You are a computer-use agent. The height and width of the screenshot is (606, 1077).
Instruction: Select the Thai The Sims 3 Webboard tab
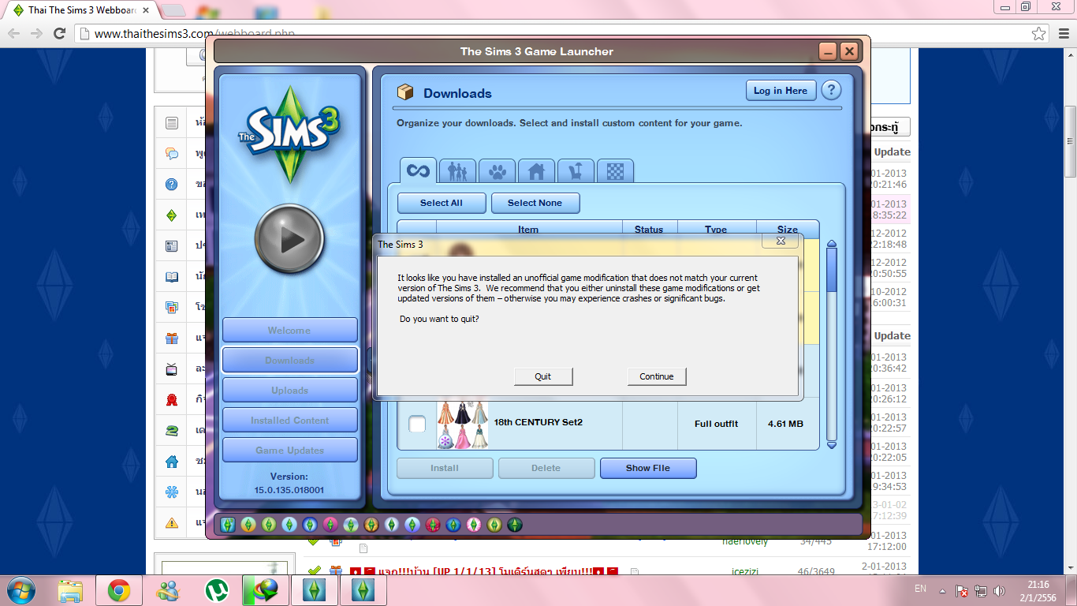(82, 10)
